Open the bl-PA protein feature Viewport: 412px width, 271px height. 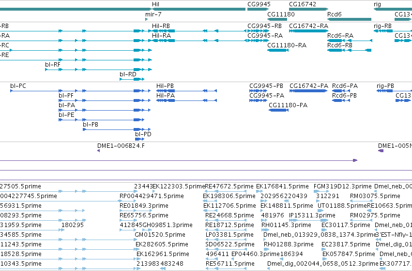point(105,110)
